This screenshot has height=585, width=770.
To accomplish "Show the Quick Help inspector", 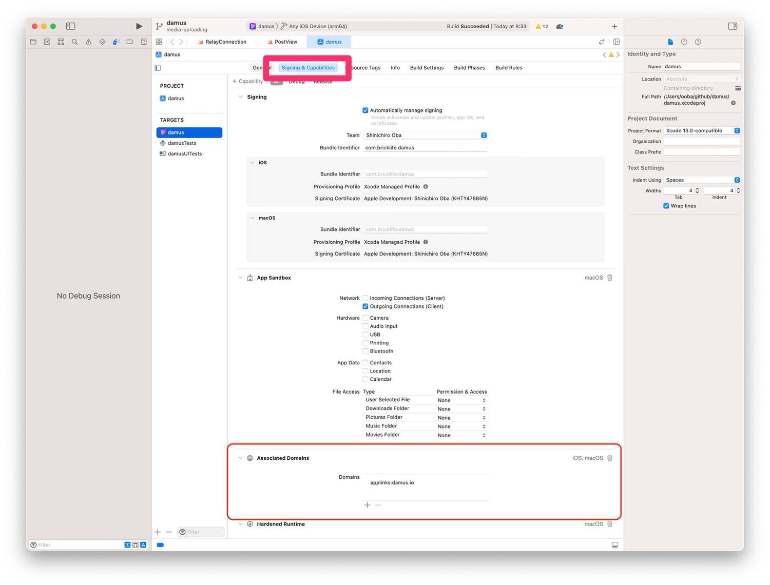I will 698,42.
